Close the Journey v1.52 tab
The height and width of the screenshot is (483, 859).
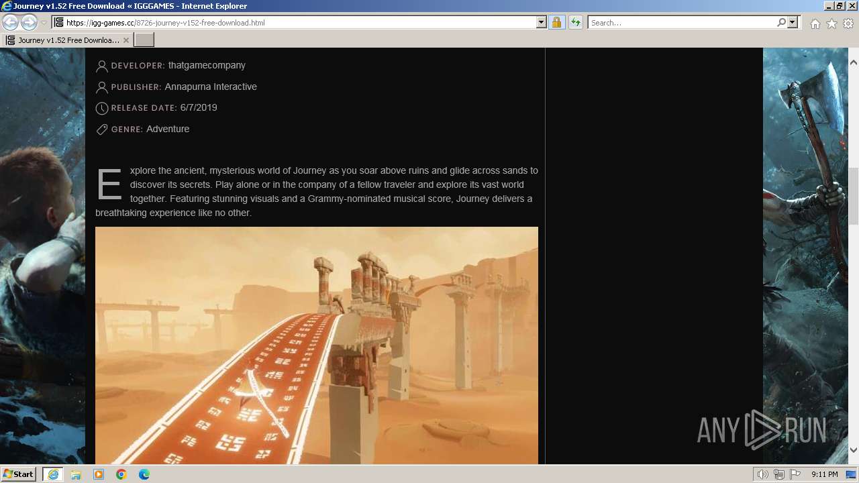pos(126,40)
